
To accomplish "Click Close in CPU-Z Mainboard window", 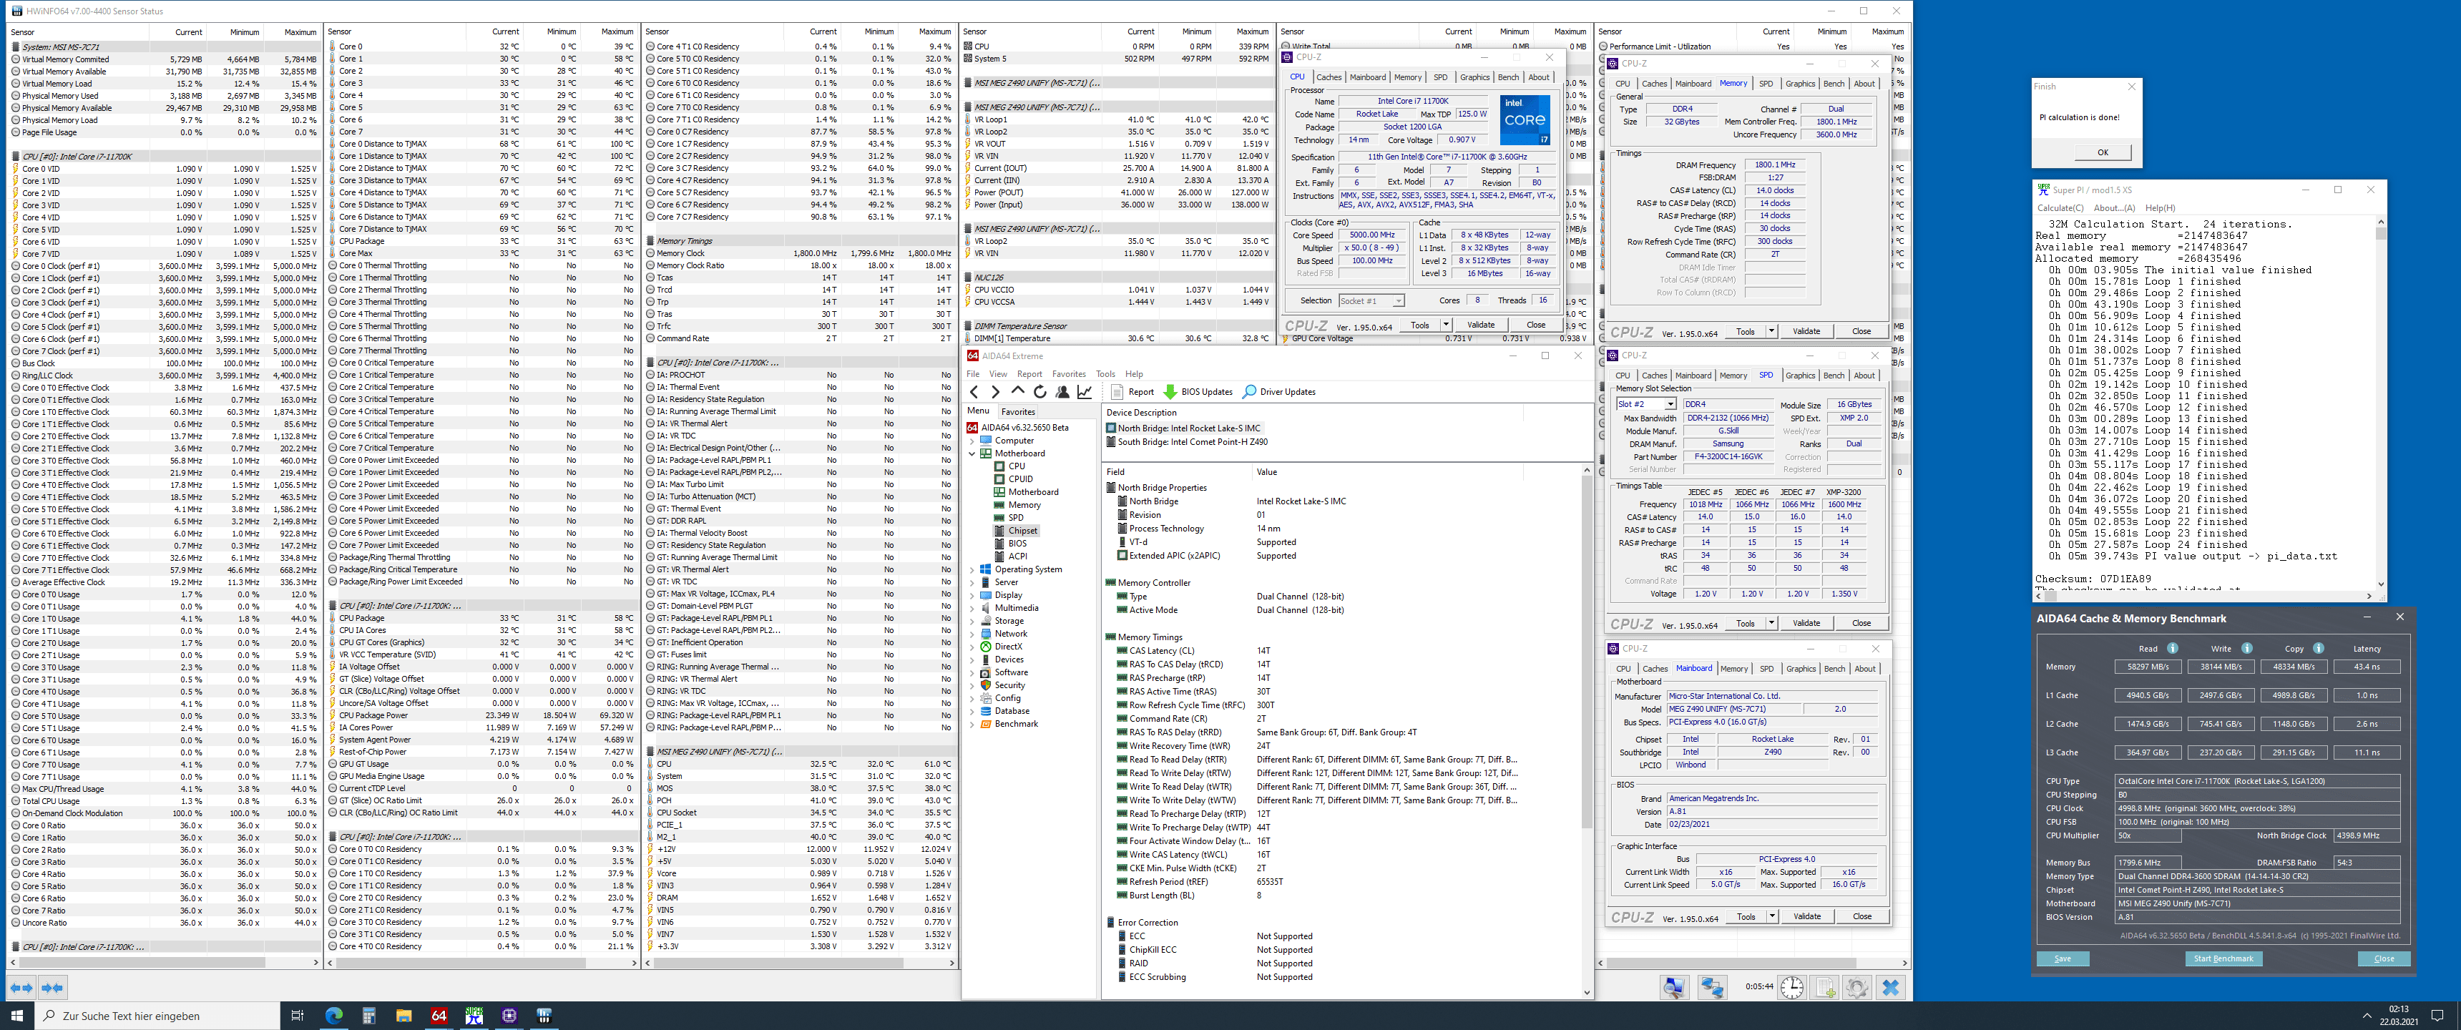I will tap(1862, 916).
